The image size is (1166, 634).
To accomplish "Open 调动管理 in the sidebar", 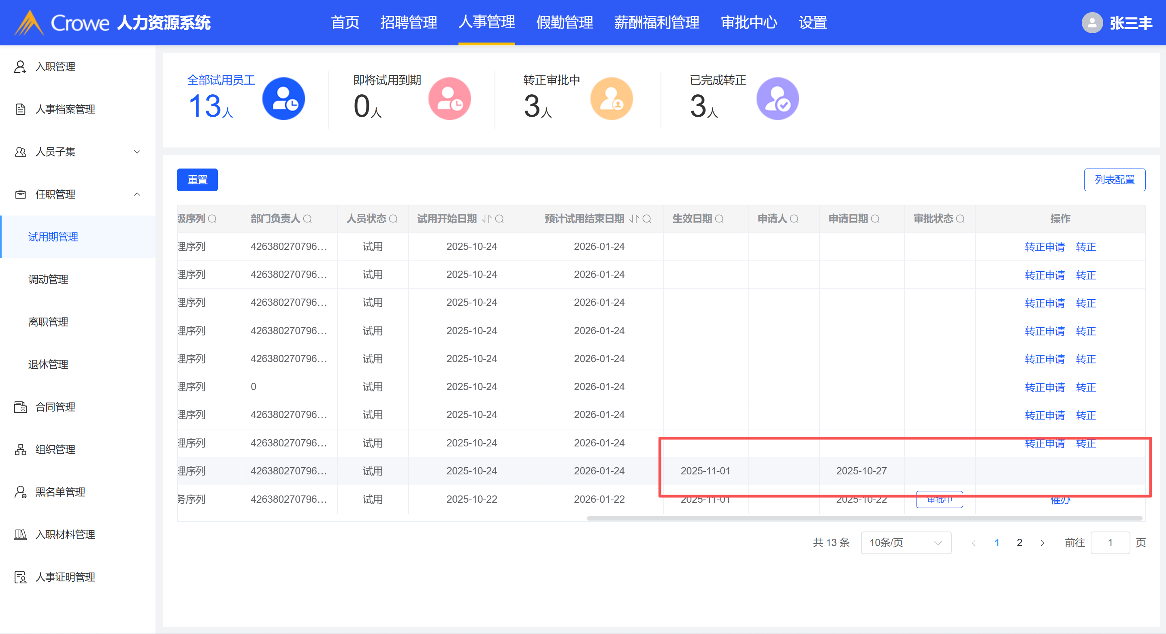I will coord(49,280).
